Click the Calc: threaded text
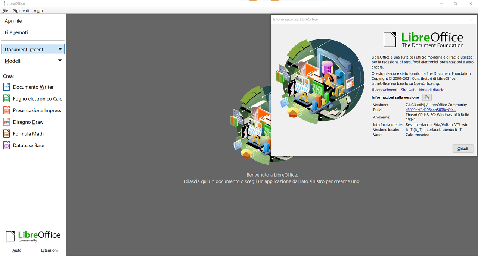The width and height of the screenshot is (478, 256). pos(418,135)
